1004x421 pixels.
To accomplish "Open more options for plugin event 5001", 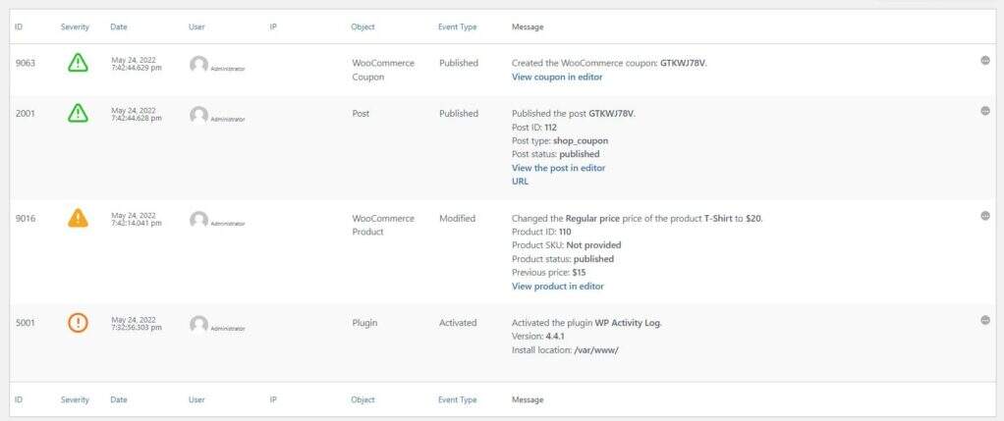I will pyautogui.click(x=985, y=320).
